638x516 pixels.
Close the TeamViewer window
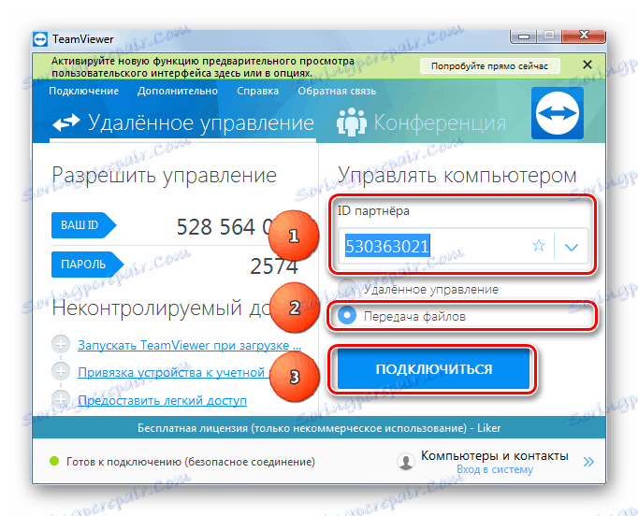click(584, 36)
